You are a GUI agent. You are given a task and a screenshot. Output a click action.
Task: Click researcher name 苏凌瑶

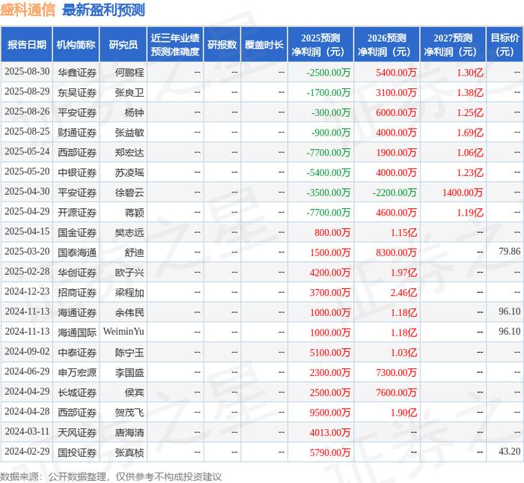130,172
